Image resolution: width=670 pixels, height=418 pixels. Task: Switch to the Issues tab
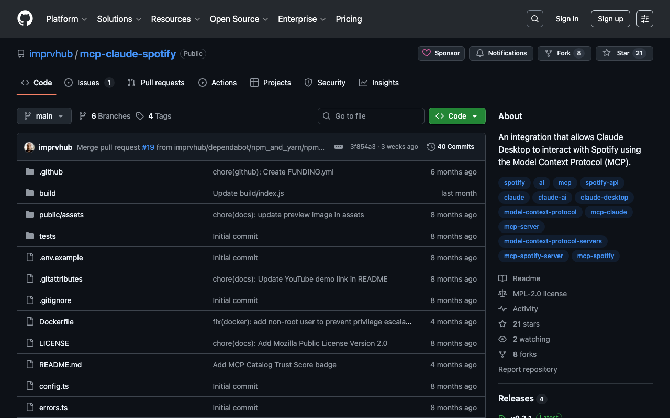[88, 83]
